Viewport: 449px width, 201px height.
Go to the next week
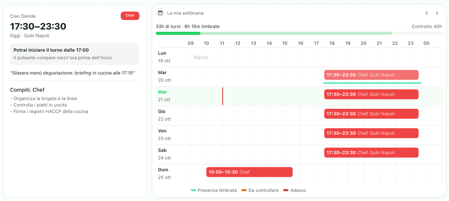(437, 13)
